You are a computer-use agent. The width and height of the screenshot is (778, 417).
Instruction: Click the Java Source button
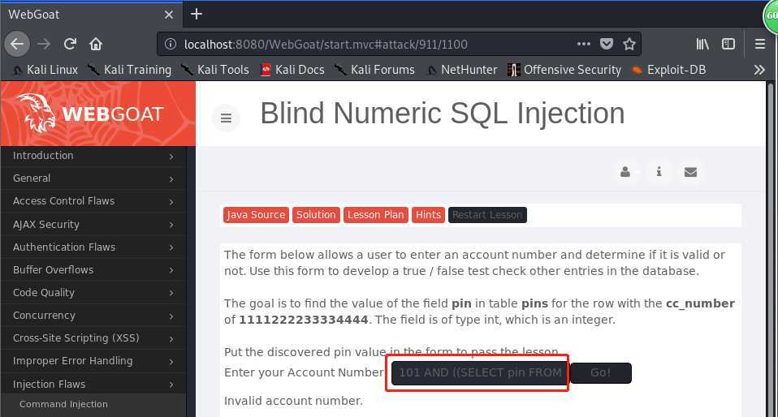256,215
